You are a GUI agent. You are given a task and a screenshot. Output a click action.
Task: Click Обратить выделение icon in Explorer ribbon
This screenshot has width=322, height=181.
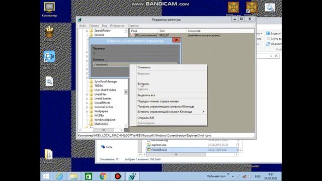[x=268, y=44]
